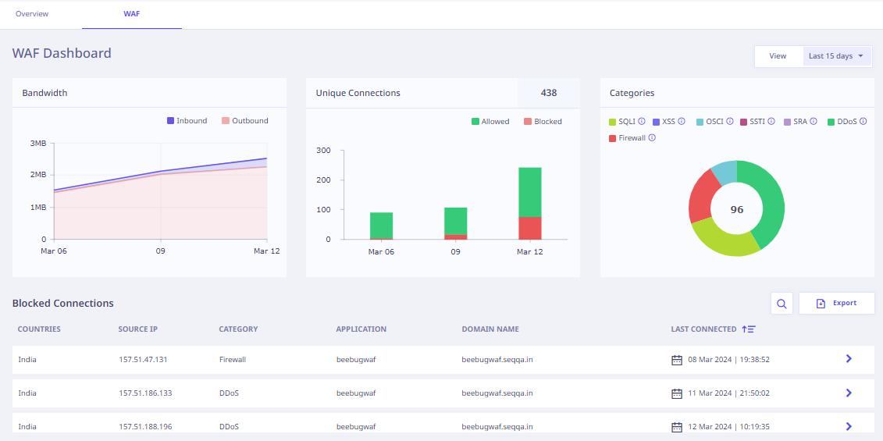This screenshot has height=441, width=883.
Task: Click timestamp 12 Mar 2024 | 10:19:35
Action: point(728,427)
